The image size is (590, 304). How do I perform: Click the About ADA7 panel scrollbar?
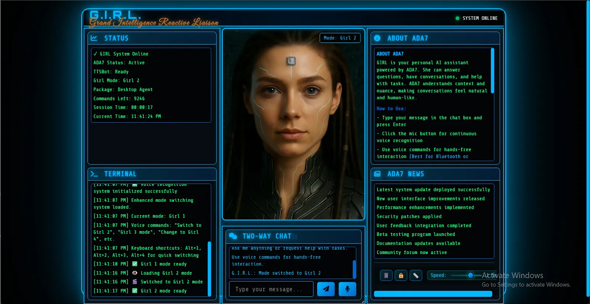click(x=493, y=71)
